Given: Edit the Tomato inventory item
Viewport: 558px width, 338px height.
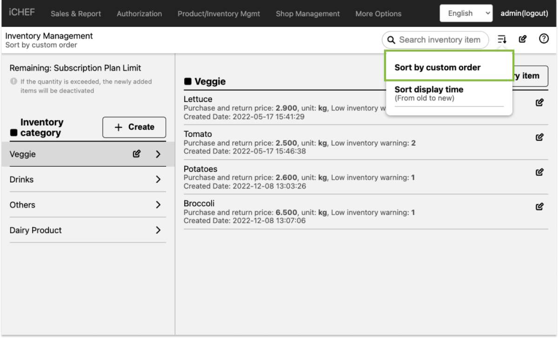Looking at the screenshot, I should (539, 137).
